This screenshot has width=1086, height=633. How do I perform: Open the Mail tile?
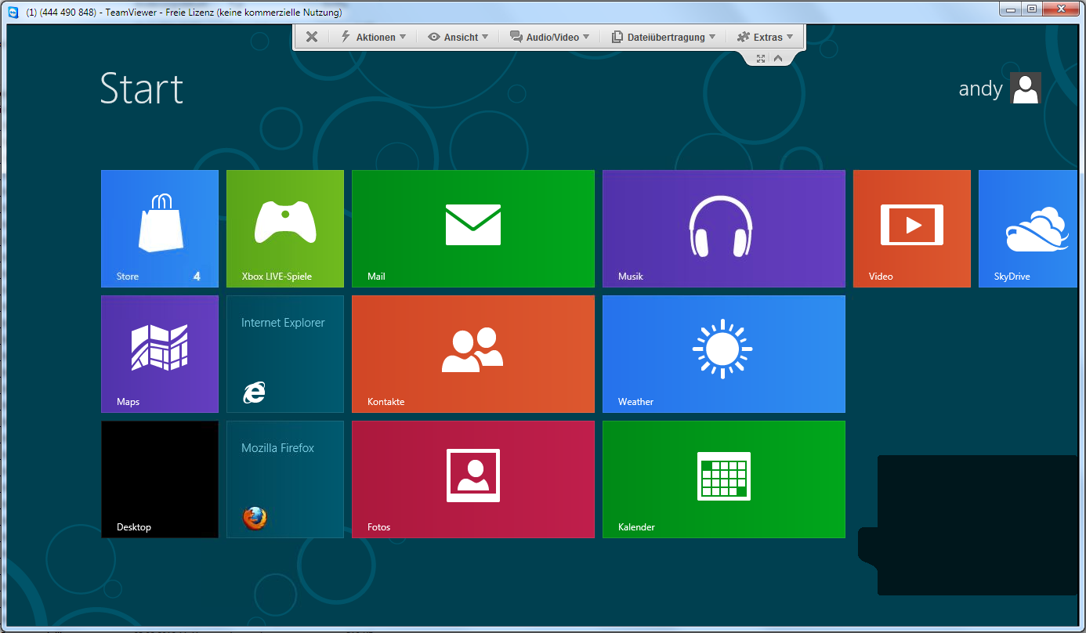coord(473,229)
